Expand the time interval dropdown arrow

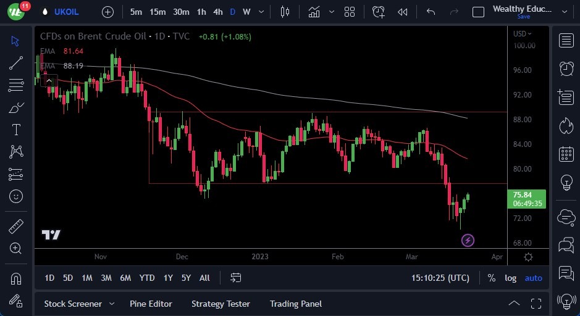(x=263, y=12)
